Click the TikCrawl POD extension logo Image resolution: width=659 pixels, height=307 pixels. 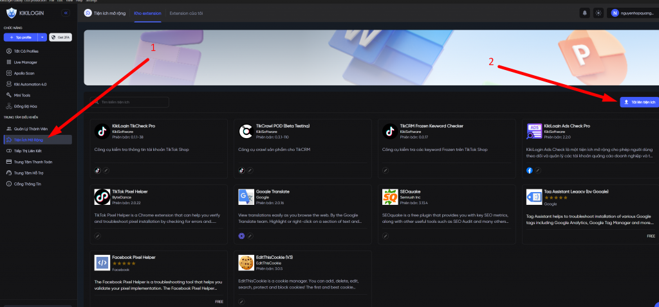pos(246,131)
